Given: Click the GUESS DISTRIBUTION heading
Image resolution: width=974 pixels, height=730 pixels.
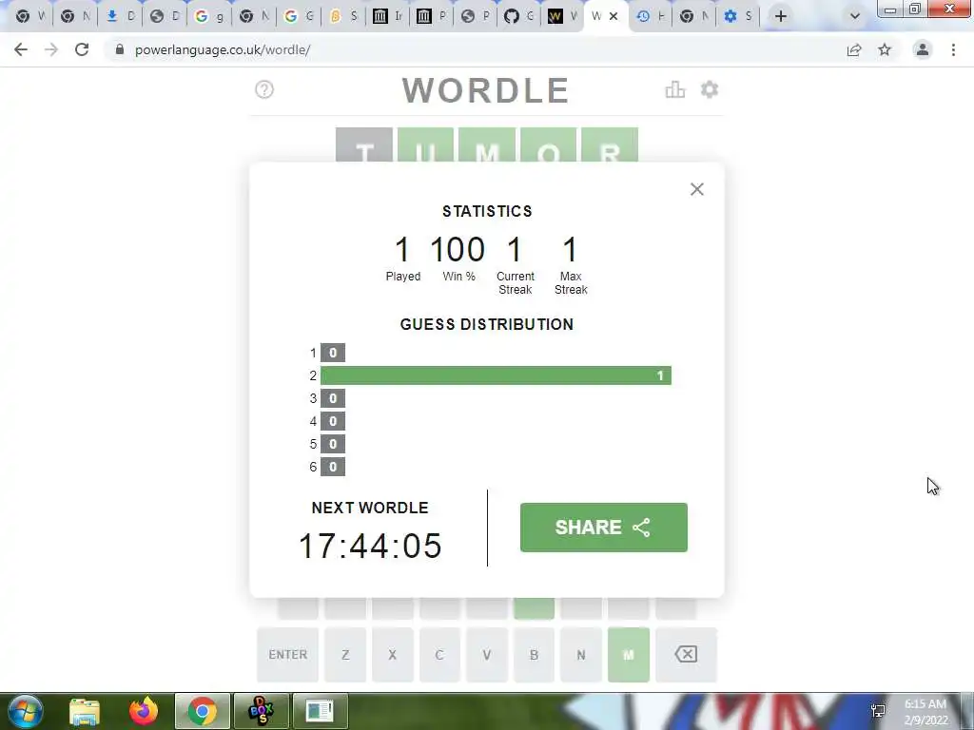Looking at the screenshot, I should (487, 325).
